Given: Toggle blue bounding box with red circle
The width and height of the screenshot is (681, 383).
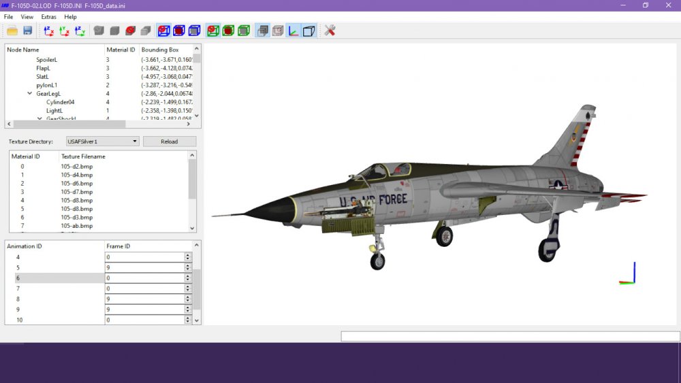Looking at the screenshot, I should pos(163,31).
